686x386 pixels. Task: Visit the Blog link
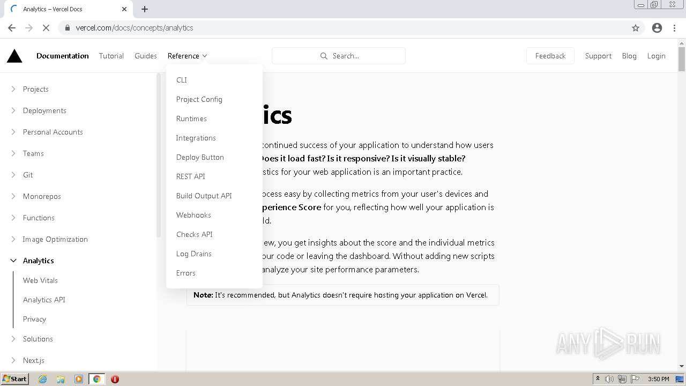(629, 56)
